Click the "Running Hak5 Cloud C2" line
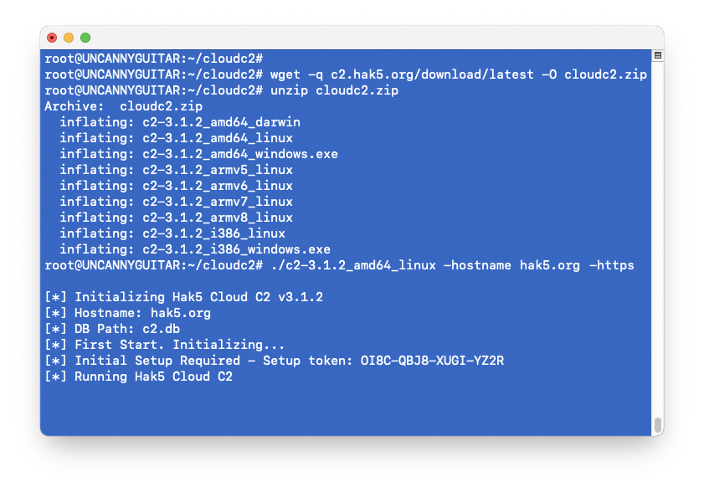The image size is (704, 492). (x=153, y=377)
